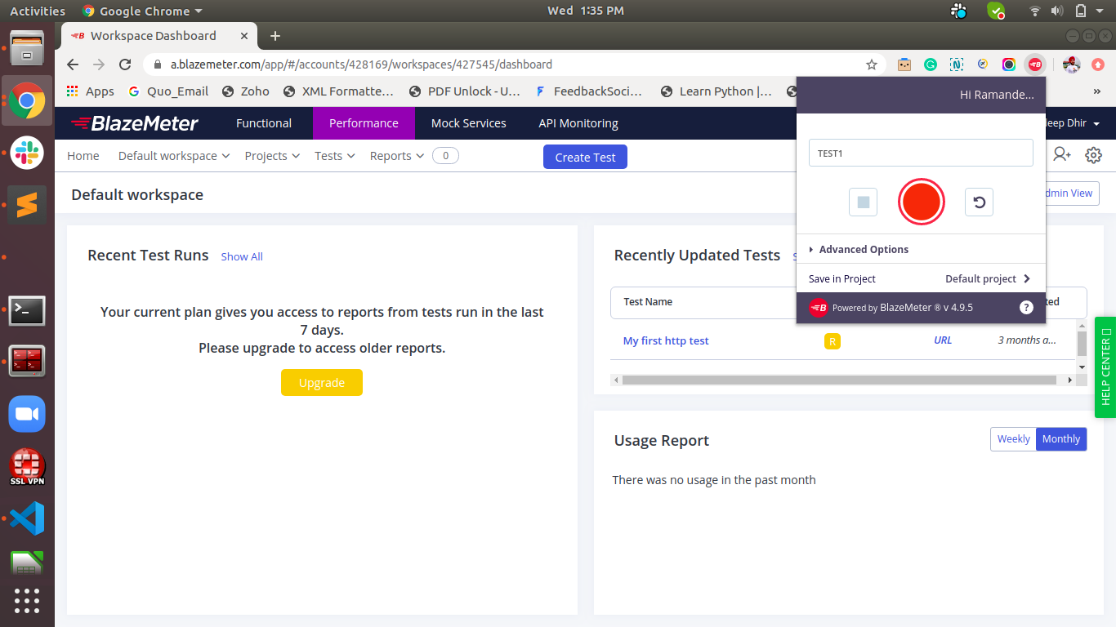Click the add user icon
Viewport: 1116px width, 627px height.
1061,154
